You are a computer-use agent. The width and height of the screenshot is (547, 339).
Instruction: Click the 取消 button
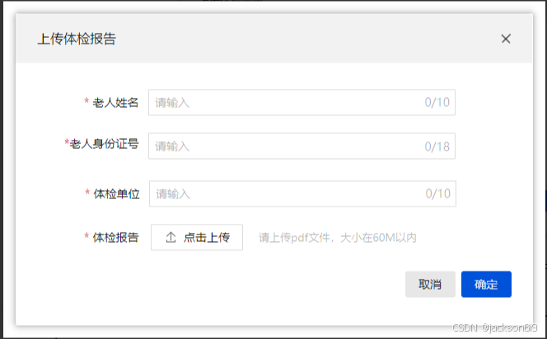(x=430, y=285)
